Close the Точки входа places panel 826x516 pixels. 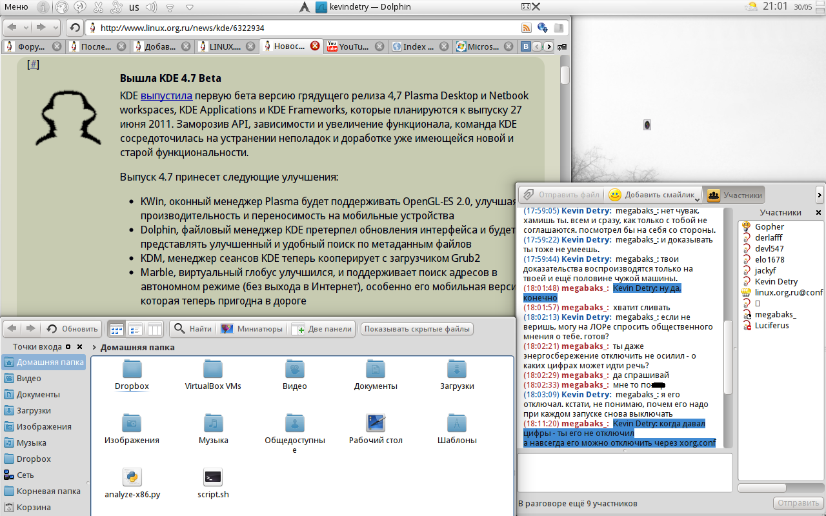79,347
